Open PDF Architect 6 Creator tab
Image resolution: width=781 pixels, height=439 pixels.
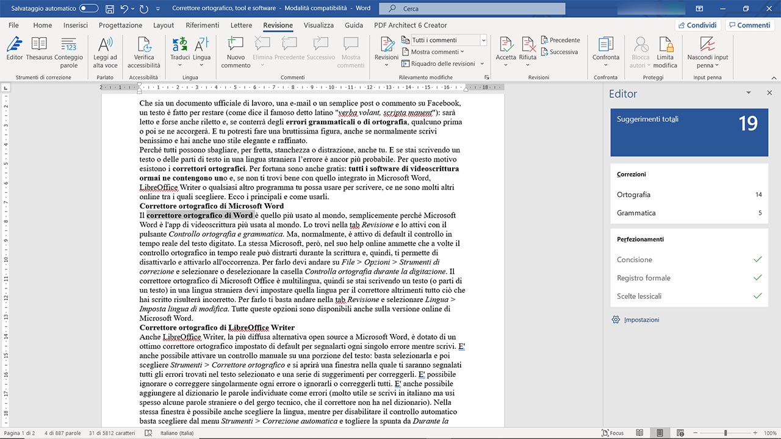coord(410,25)
